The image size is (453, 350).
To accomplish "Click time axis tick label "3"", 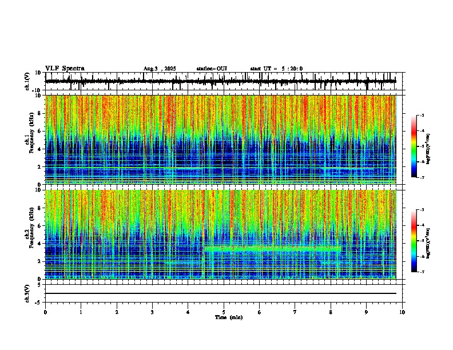I will 153,312.
